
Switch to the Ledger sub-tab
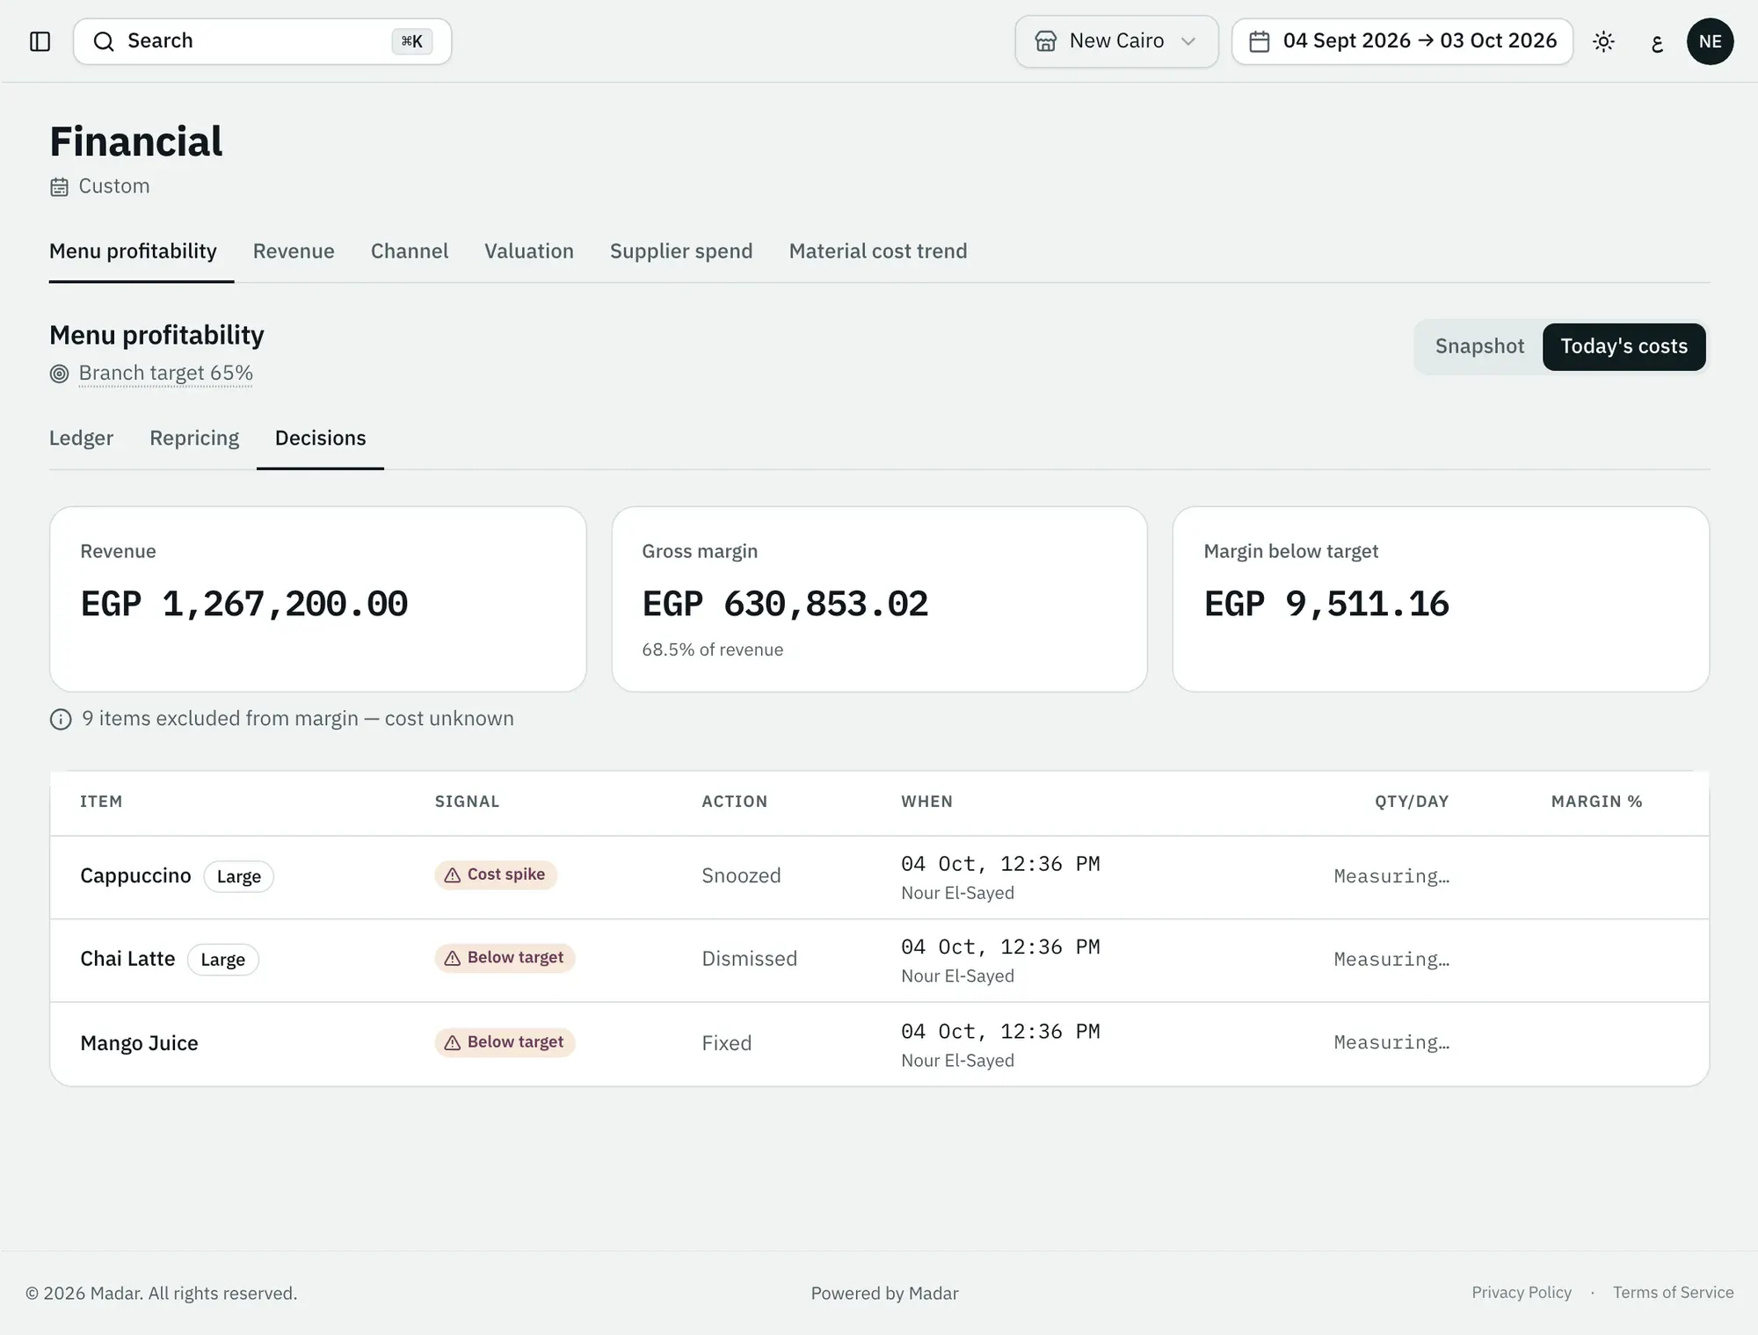[82, 438]
